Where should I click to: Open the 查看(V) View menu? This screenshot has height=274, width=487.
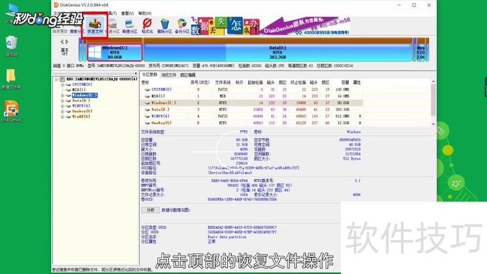point(127,13)
